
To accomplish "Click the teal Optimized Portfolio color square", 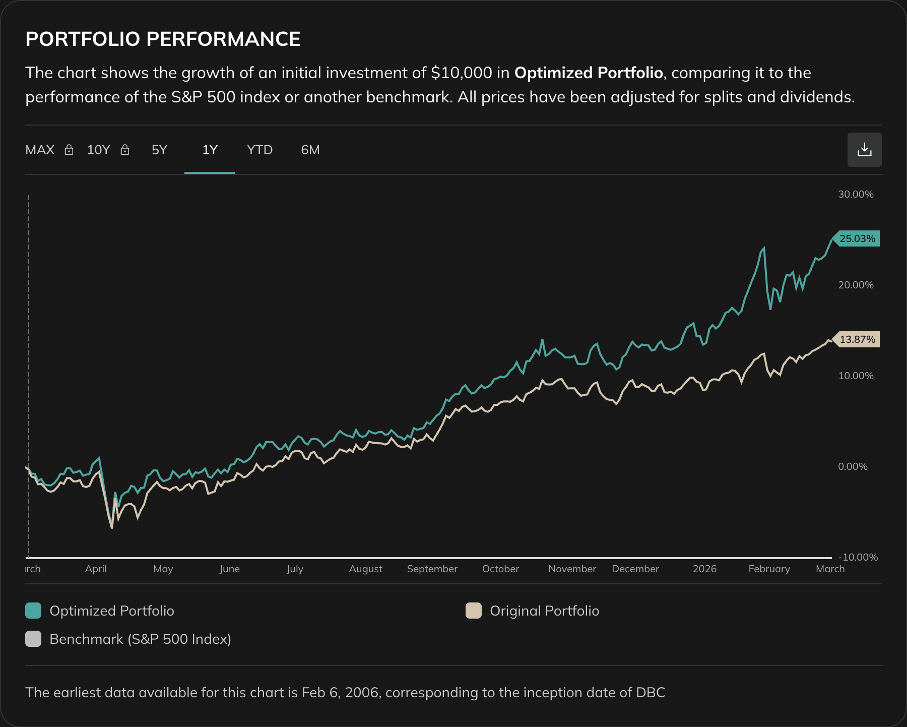I will pos(33,611).
